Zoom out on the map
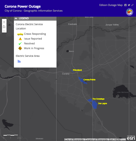 (4, 31)
